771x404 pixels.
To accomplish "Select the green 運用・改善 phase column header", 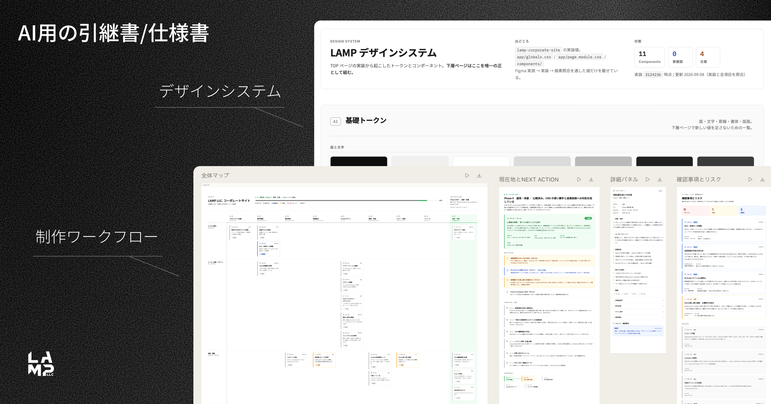I will (x=464, y=219).
